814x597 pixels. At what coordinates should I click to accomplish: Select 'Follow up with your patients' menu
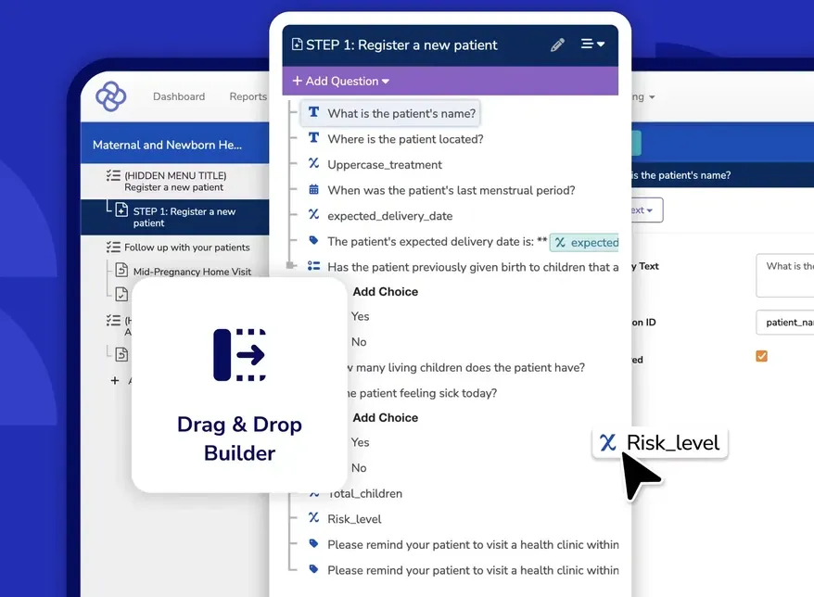[x=187, y=248]
